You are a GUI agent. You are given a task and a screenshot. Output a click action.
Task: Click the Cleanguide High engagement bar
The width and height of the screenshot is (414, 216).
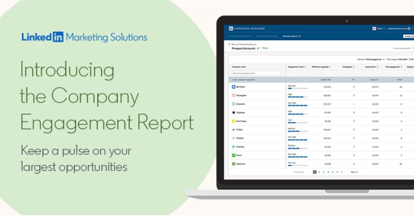click(x=297, y=97)
